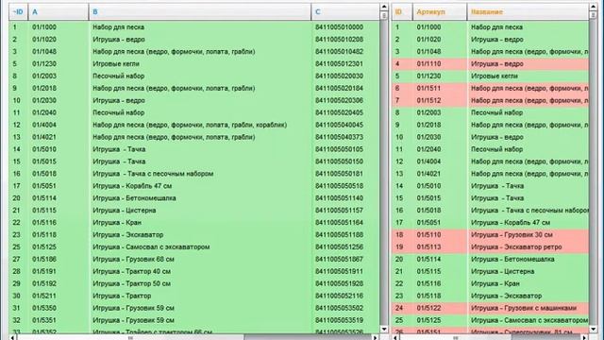604x340 pixels.
Task: Click Название column header in right table
Action: point(528,12)
